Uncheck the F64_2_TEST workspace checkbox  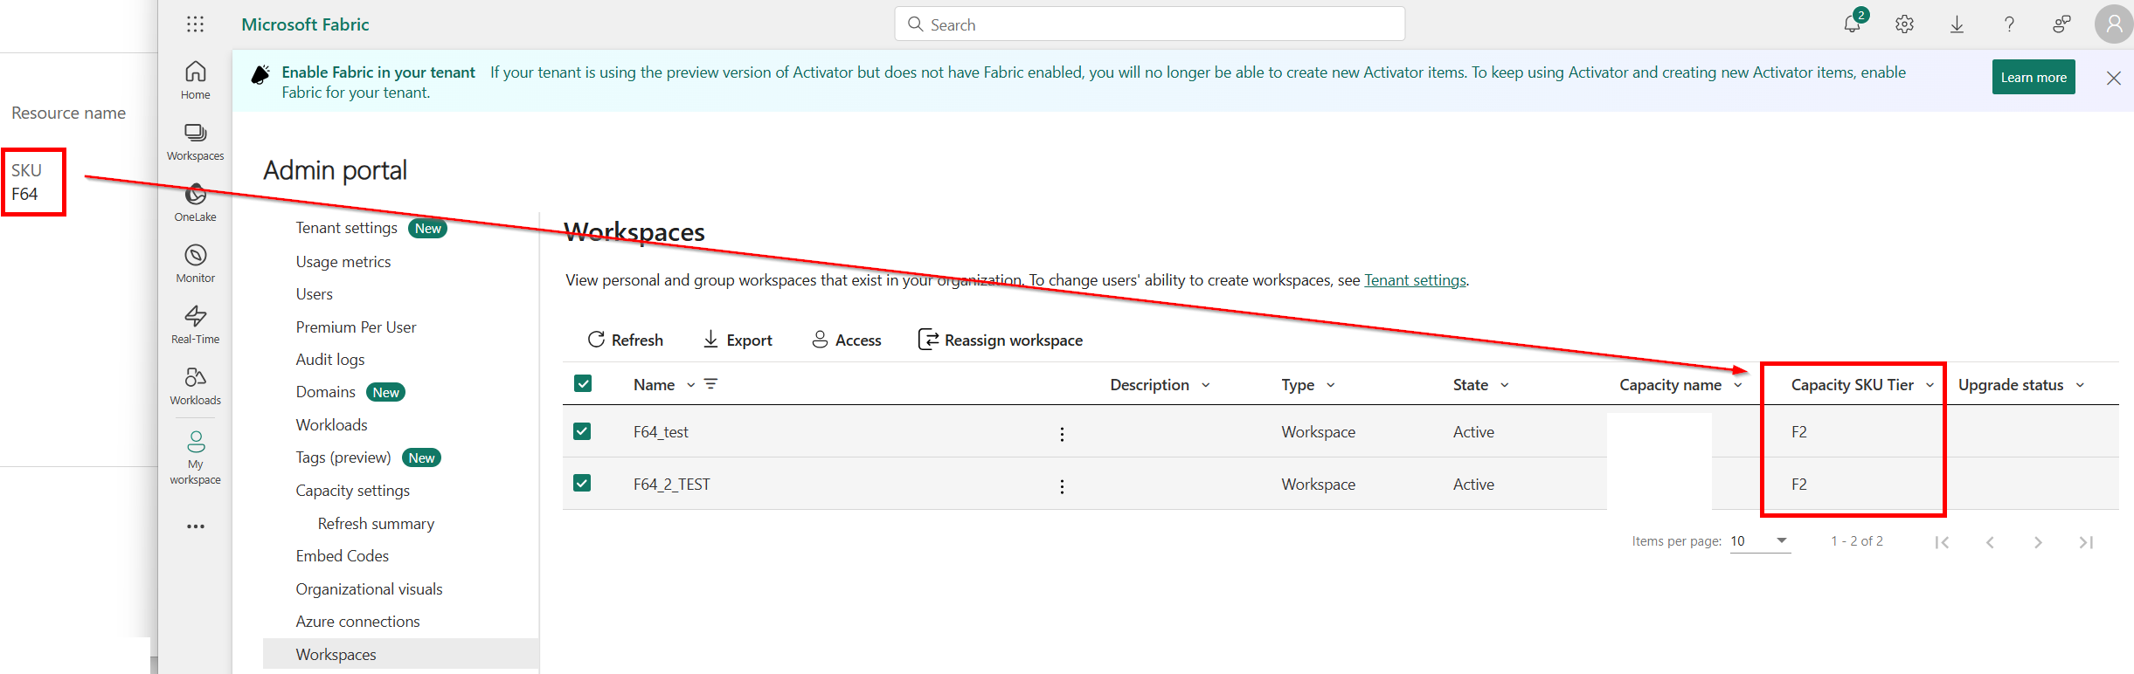(582, 483)
